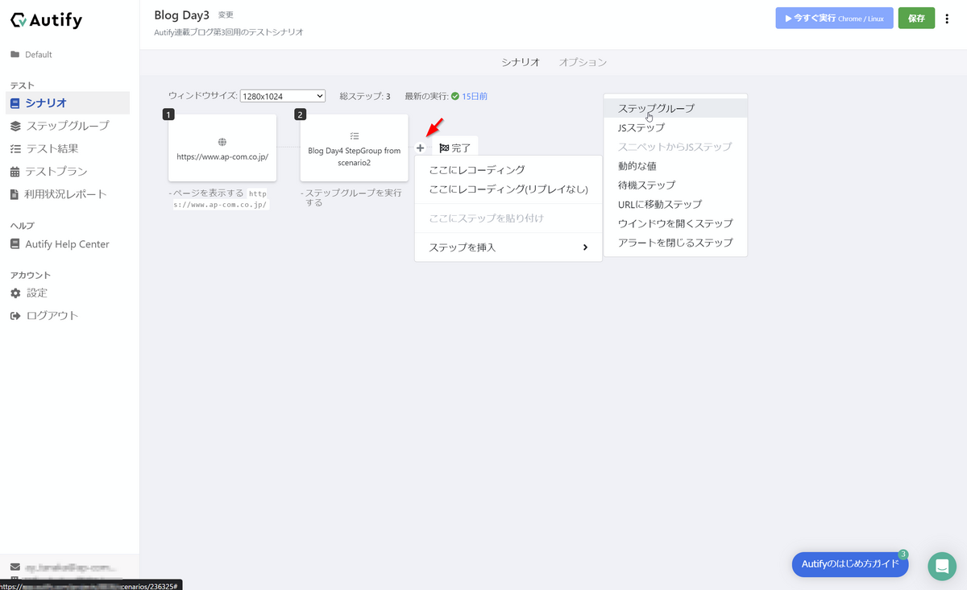Open the 15日前 latest run link

click(x=474, y=96)
